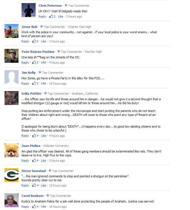The height and width of the screenshot is (210, 190).
Task: Click thumbs-up icon on Chris Peterson's comment
Action: 51,16
